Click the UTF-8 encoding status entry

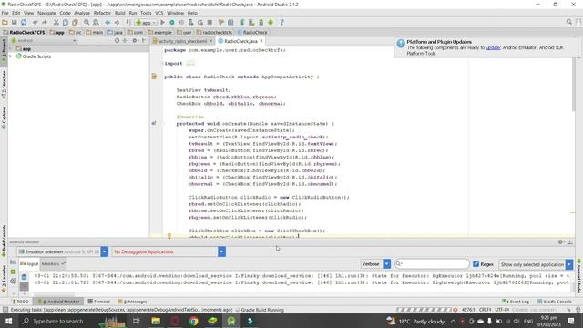click(502, 310)
